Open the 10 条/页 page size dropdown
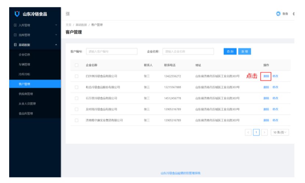The width and height of the screenshot is (305, 183). pos(280,132)
